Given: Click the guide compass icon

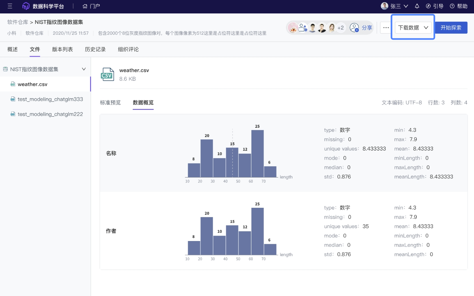Looking at the screenshot, I should point(428,6).
